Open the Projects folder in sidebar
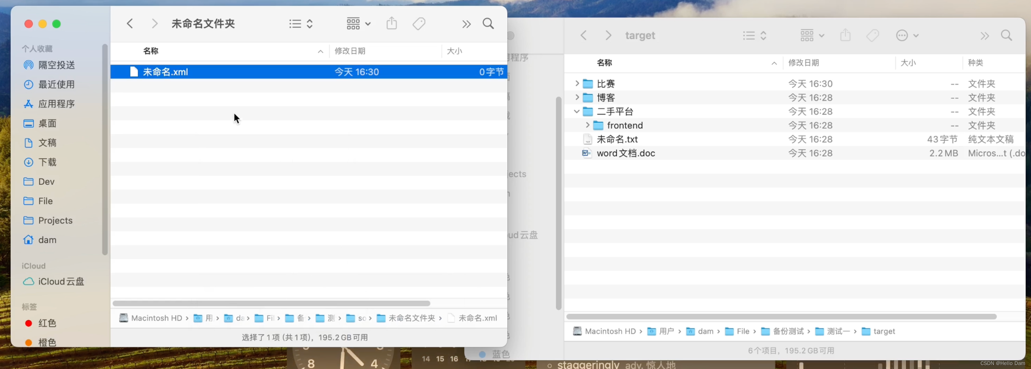1031x369 pixels. [55, 221]
